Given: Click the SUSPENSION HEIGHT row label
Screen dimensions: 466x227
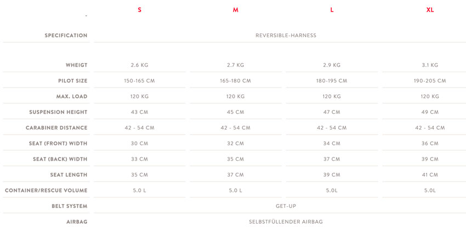Looking at the screenshot, I should [x=58, y=112].
